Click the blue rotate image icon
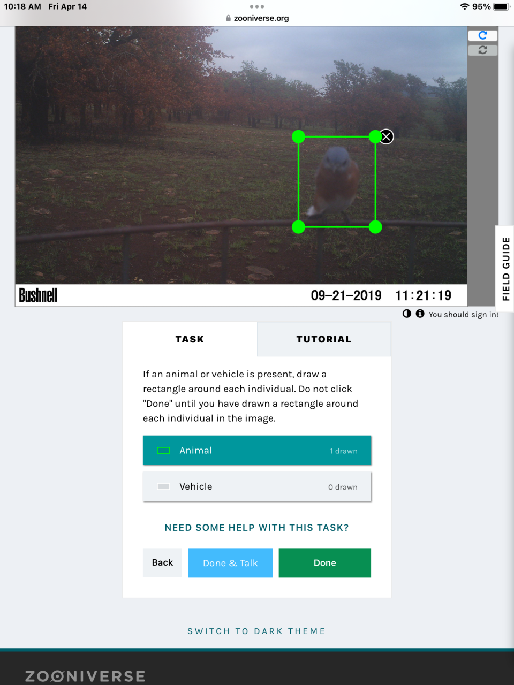The height and width of the screenshot is (685, 514). click(482, 35)
